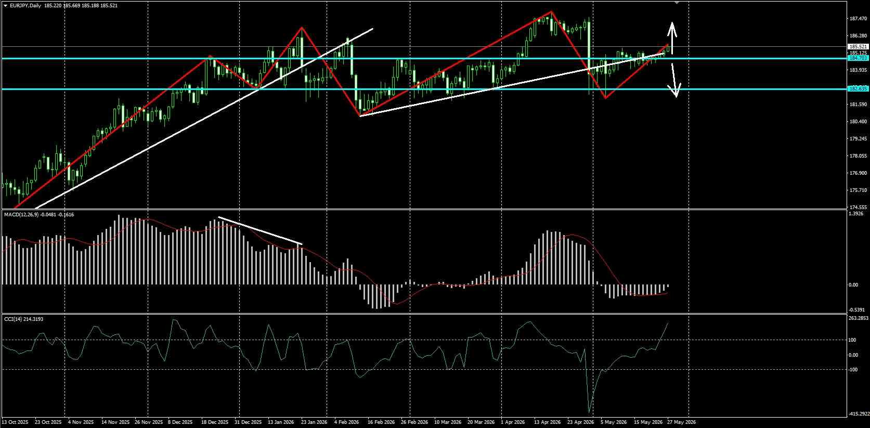Click the 187.470 price scale value
Screen dimensions: 870x428
(x=858, y=19)
